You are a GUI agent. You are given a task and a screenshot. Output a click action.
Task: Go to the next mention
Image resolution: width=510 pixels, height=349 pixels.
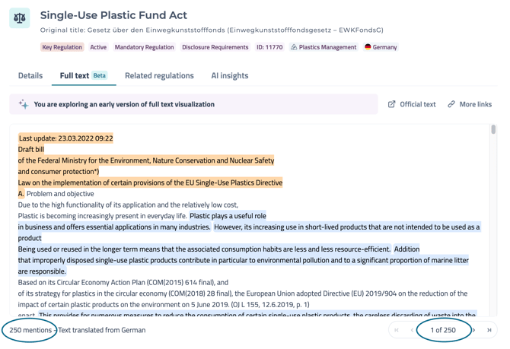coord(474,330)
